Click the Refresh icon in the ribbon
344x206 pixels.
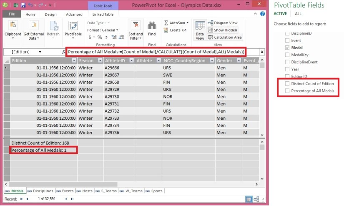(53, 26)
